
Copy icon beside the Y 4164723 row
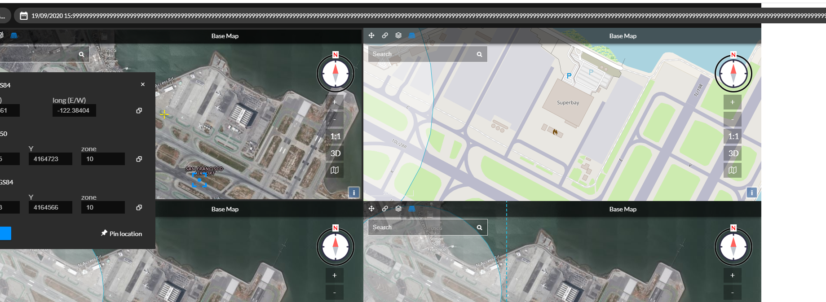click(139, 159)
